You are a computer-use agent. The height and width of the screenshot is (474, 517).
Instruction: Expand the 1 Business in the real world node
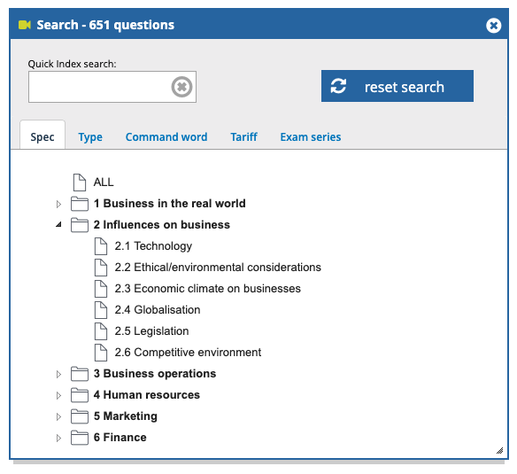point(58,204)
